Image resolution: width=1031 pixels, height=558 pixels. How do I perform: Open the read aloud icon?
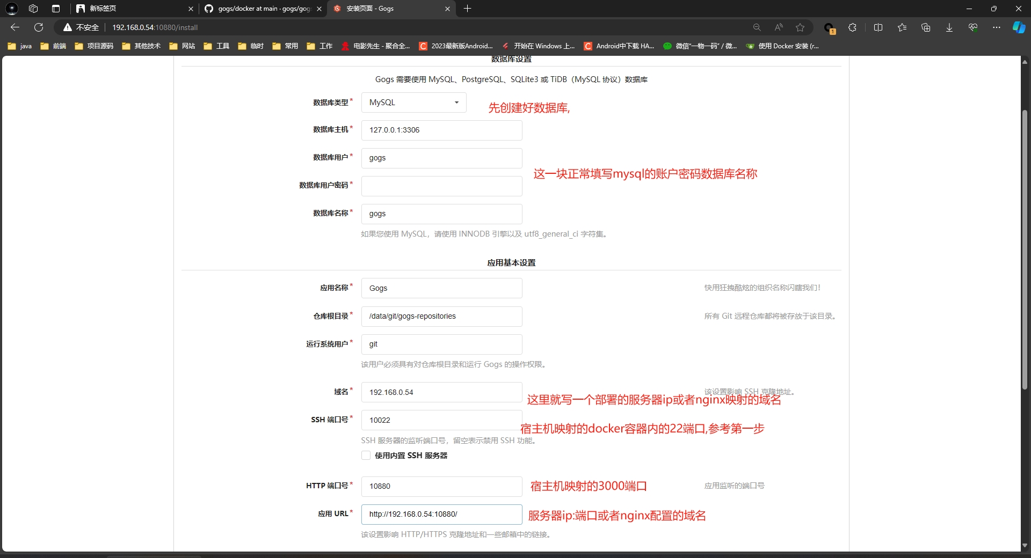(779, 27)
